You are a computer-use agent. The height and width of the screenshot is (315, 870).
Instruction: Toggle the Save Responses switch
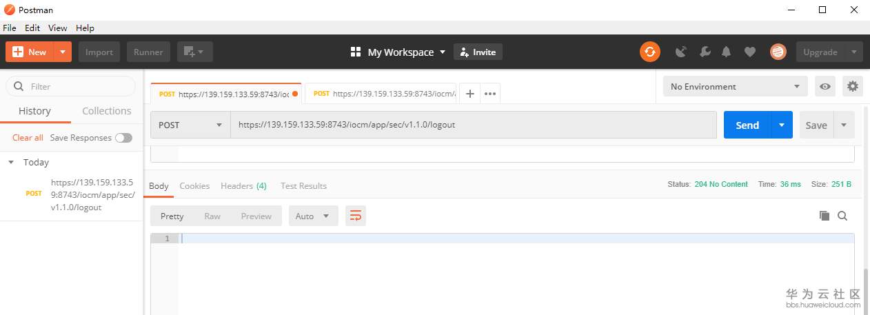(x=123, y=138)
